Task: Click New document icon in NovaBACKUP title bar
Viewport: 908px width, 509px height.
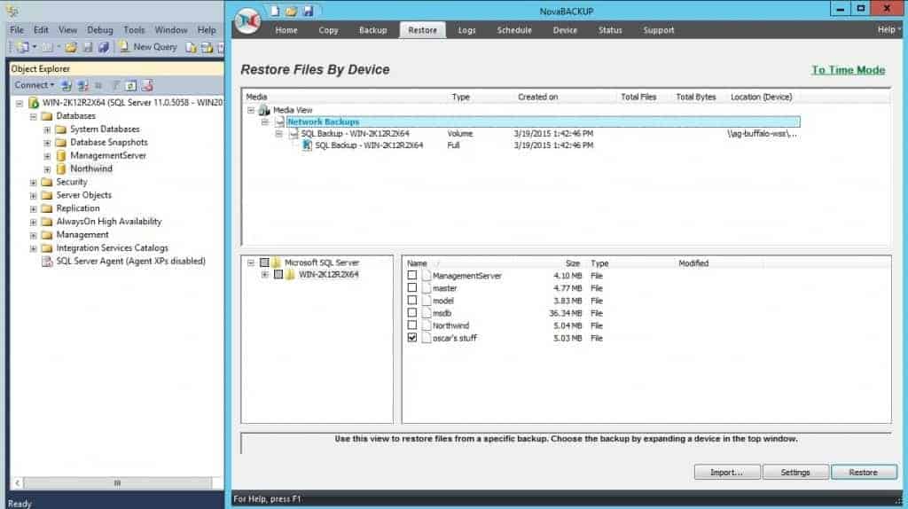Action: tap(275, 11)
